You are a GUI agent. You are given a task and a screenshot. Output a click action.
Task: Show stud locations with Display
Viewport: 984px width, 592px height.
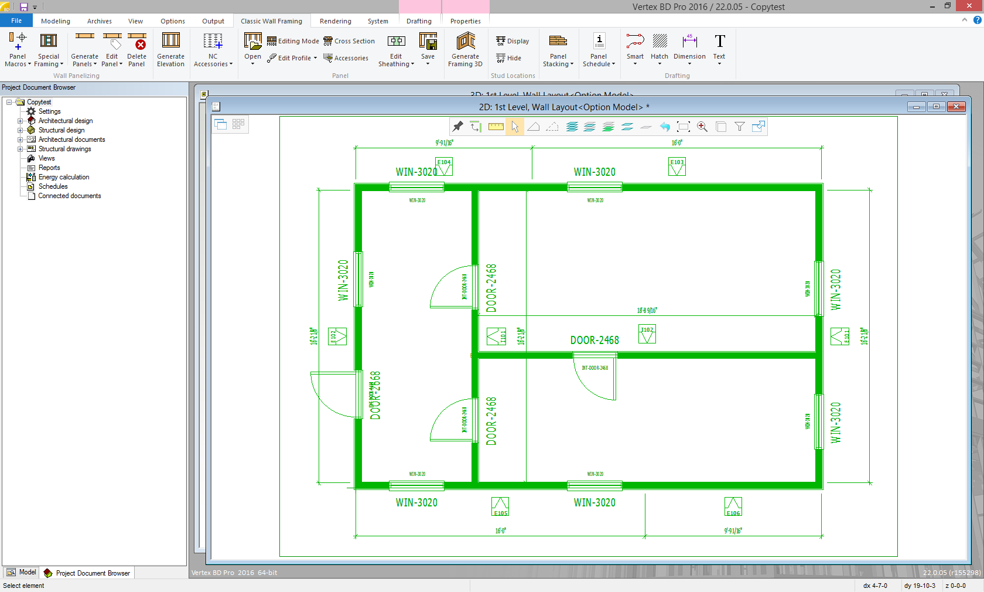click(x=512, y=41)
